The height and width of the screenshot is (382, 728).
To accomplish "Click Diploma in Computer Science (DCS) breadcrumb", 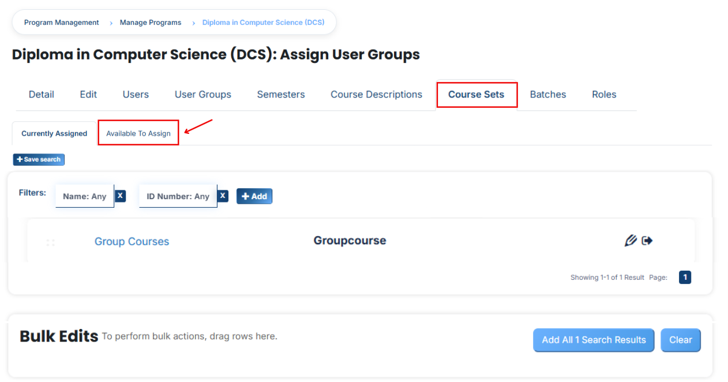I will coord(263,23).
